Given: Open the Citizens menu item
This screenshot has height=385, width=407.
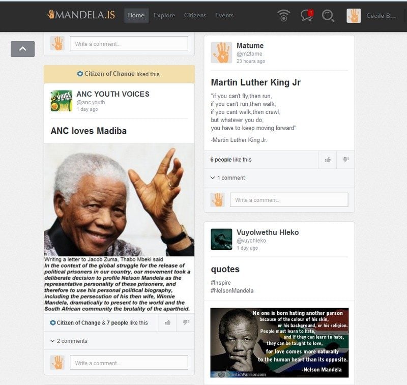Looking at the screenshot, I should pyautogui.click(x=195, y=15).
